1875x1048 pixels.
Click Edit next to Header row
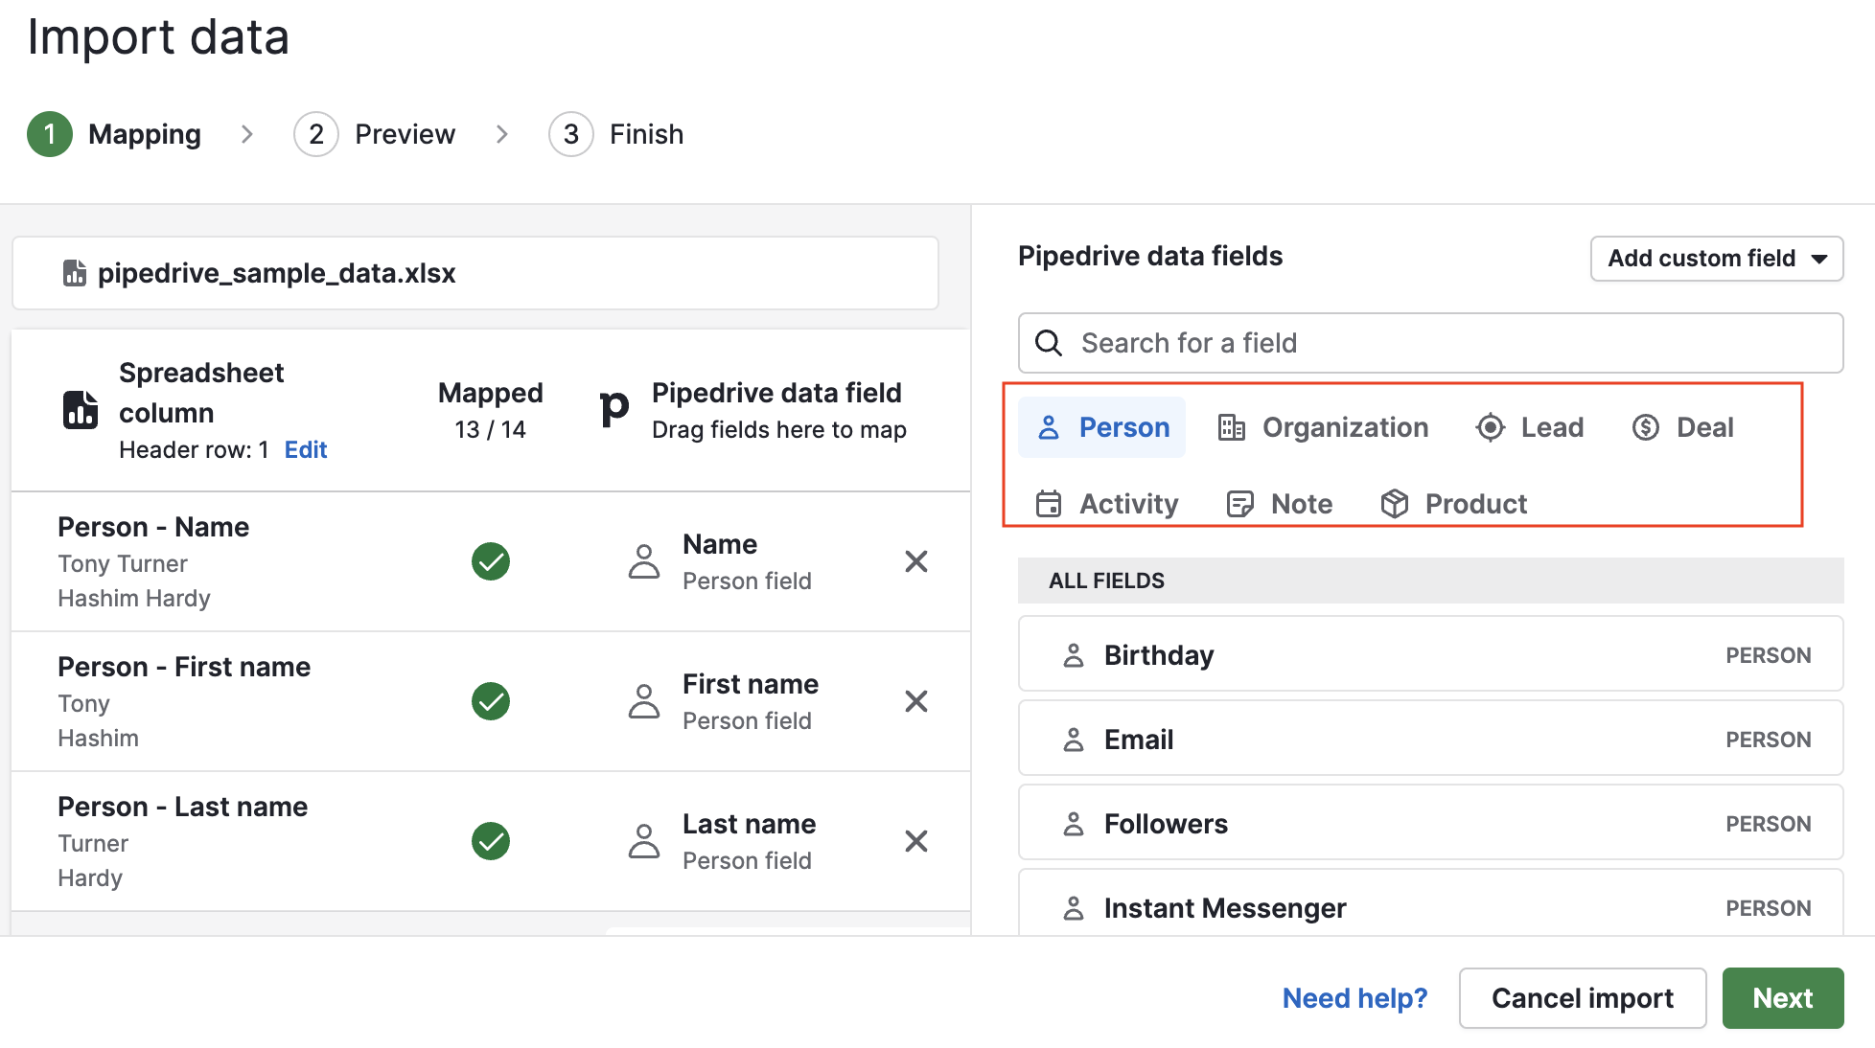tap(306, 450)
